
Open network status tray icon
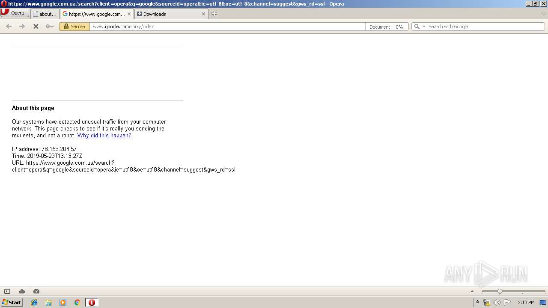tap(487, 302)
